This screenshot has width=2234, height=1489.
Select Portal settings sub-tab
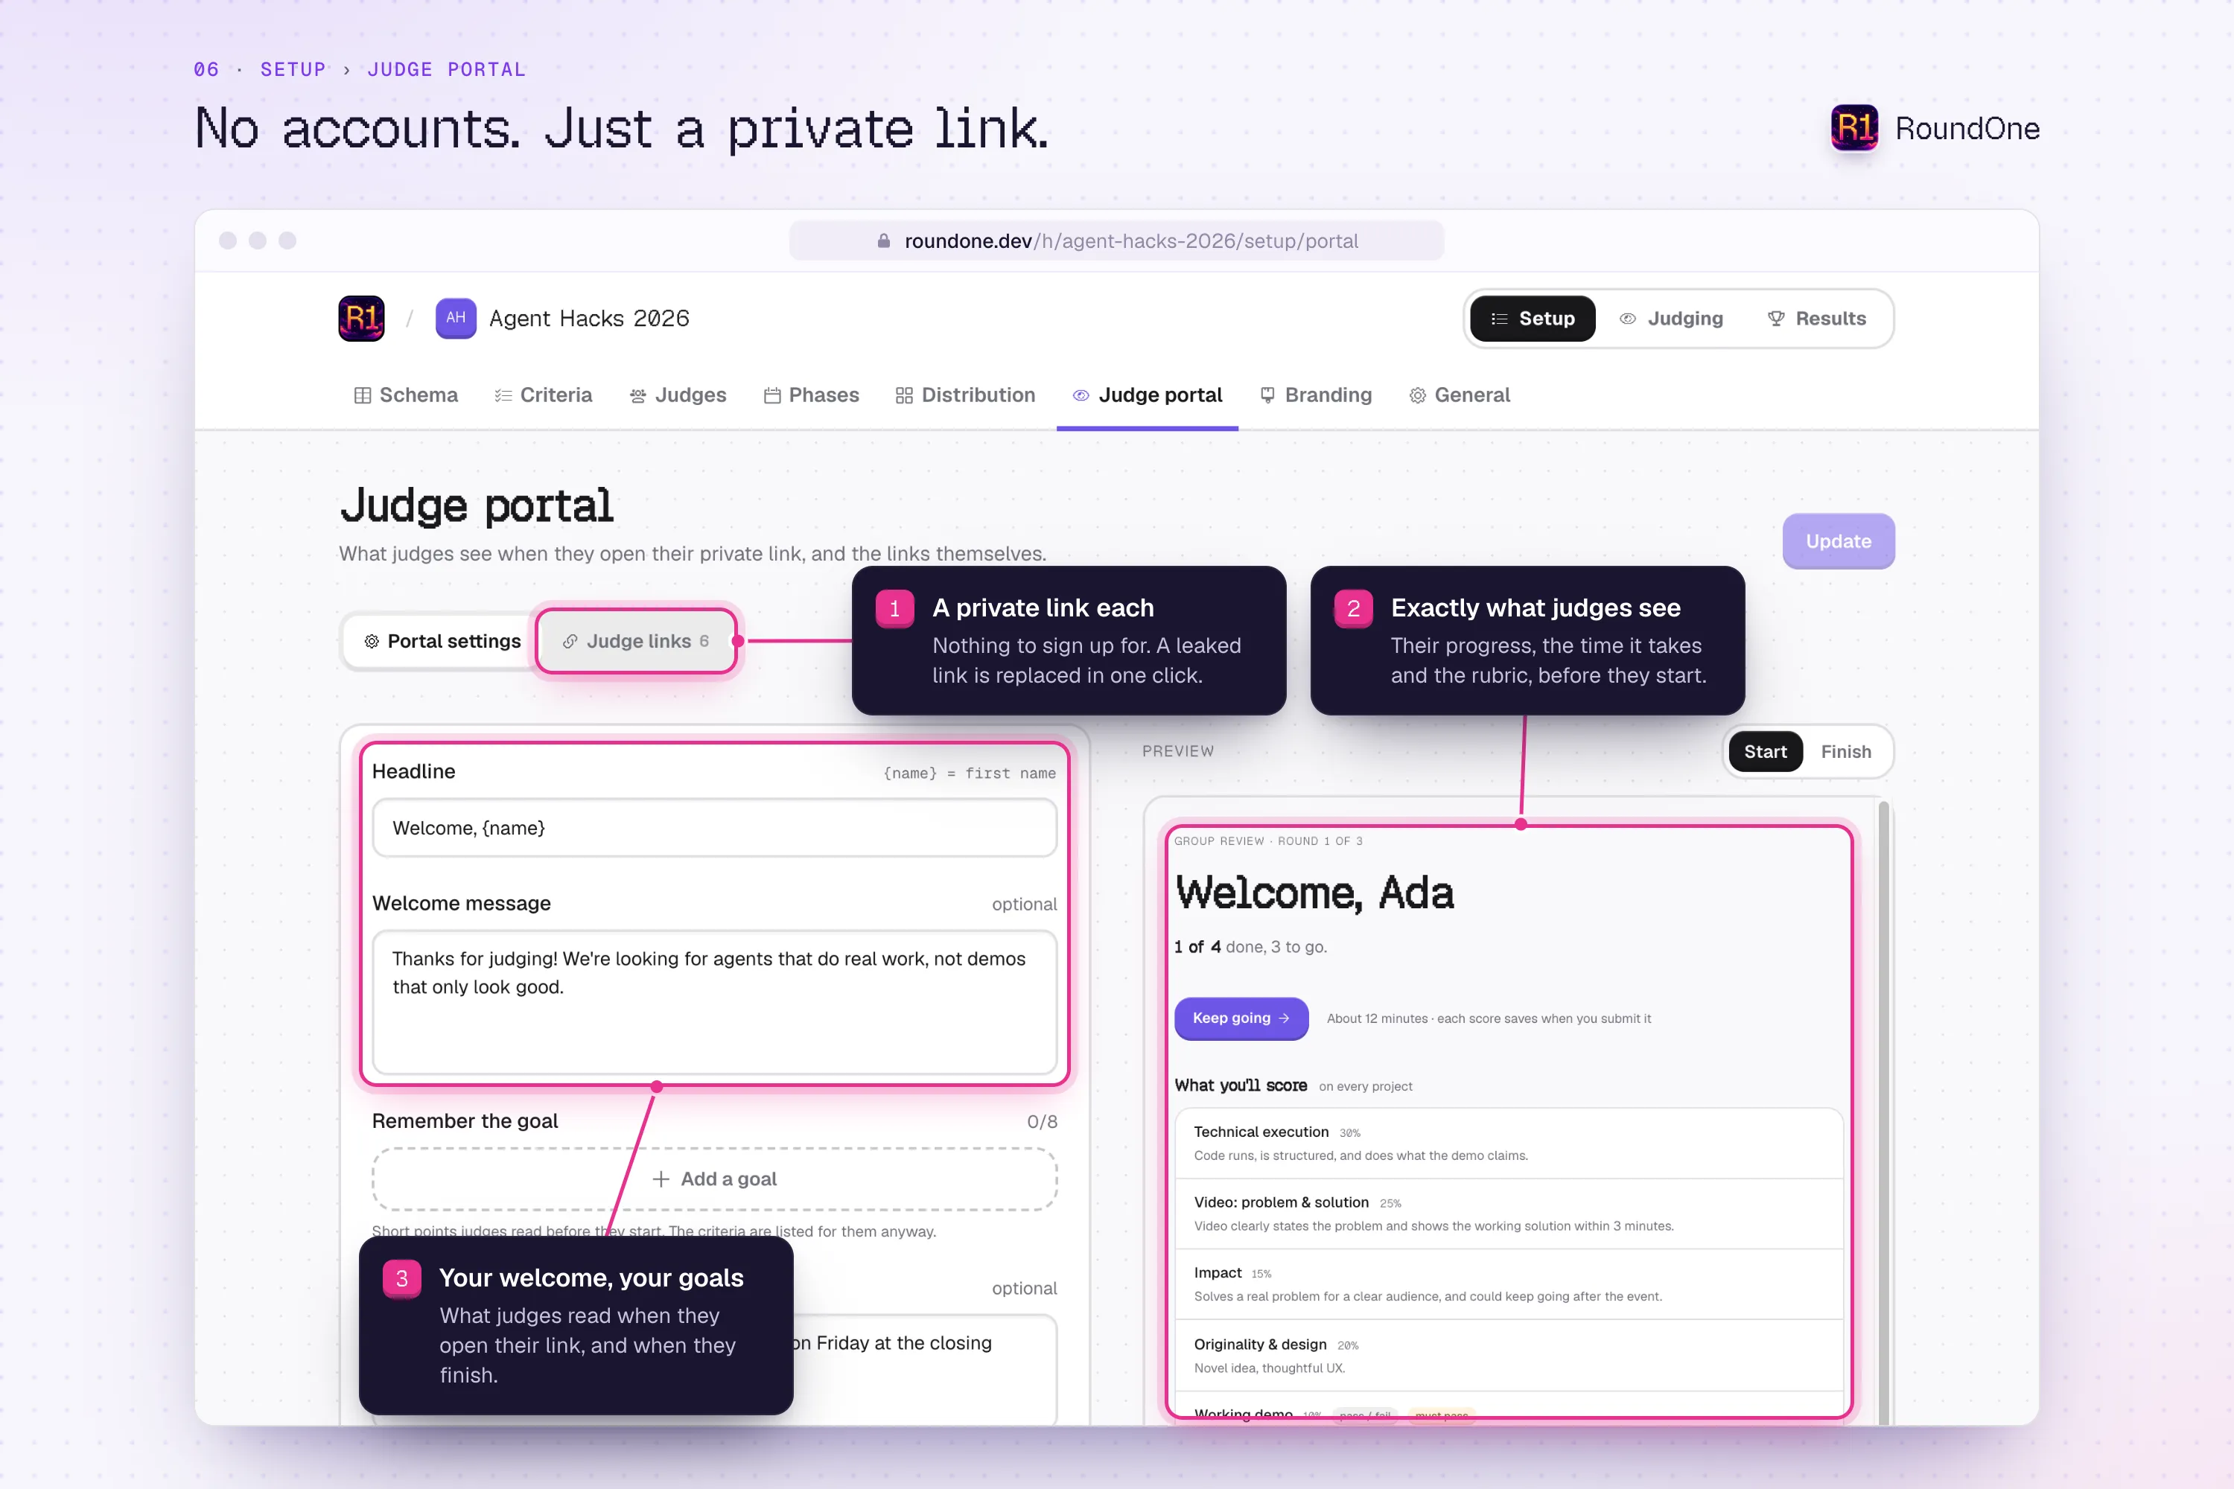[x=442, y=641]
